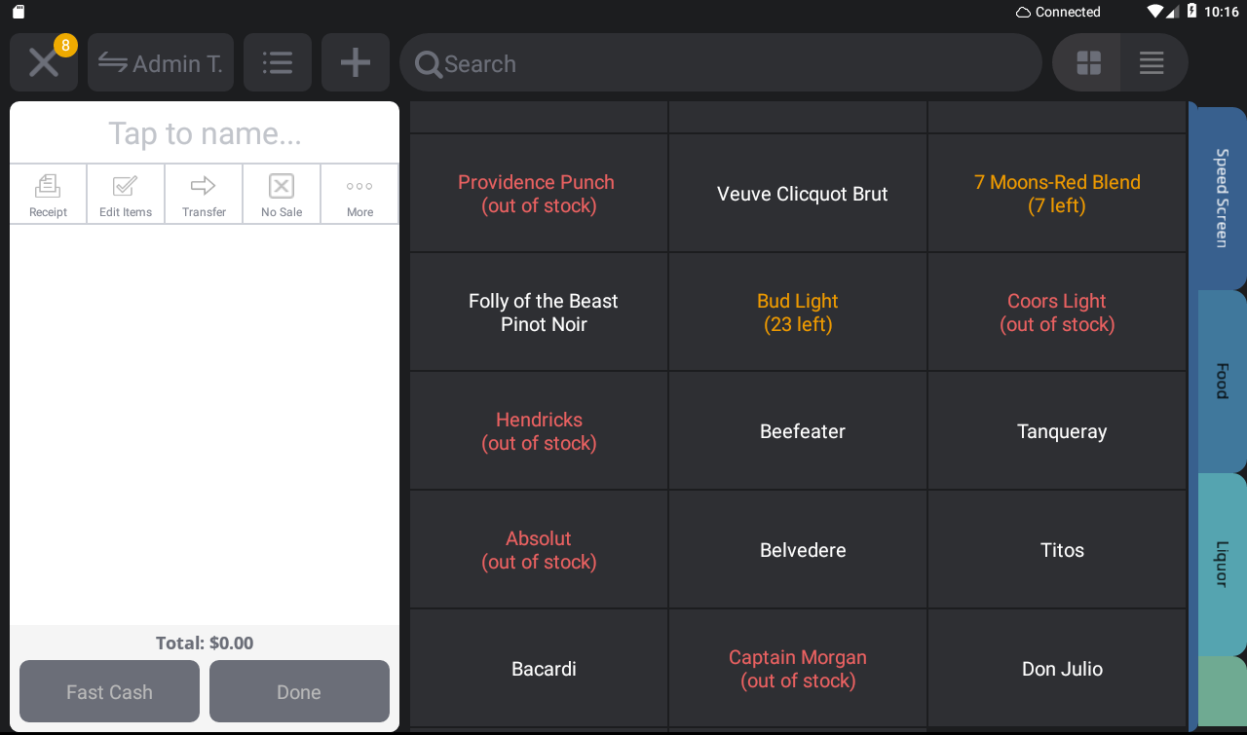Click the Total: $0.00 text
The image size is (1247, 735).
pyautogui.click(x=205, y=643)
